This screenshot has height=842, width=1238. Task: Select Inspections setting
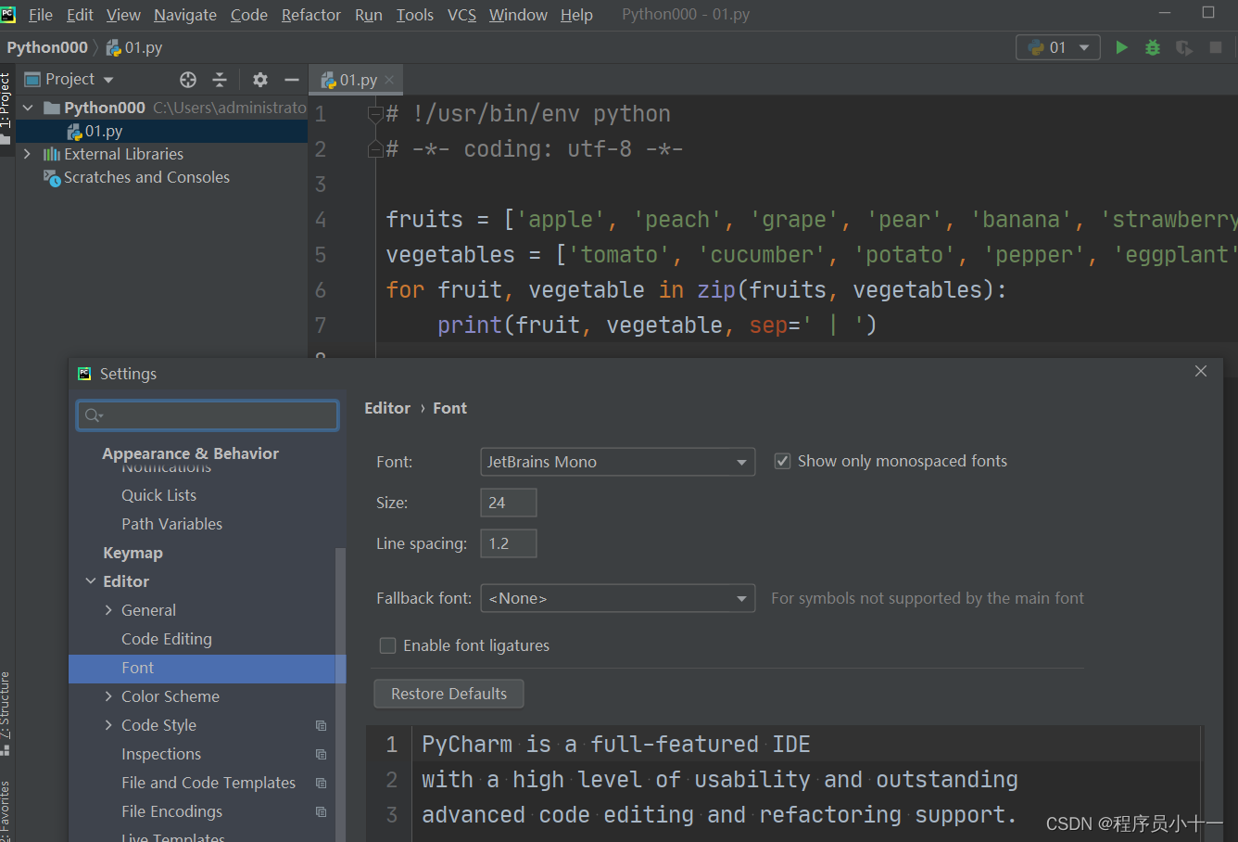(x=161, y=754)
